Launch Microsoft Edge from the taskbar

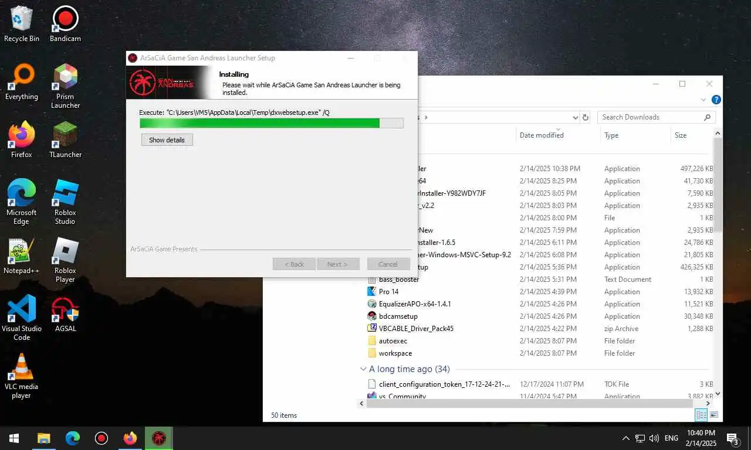pos(73,438)
